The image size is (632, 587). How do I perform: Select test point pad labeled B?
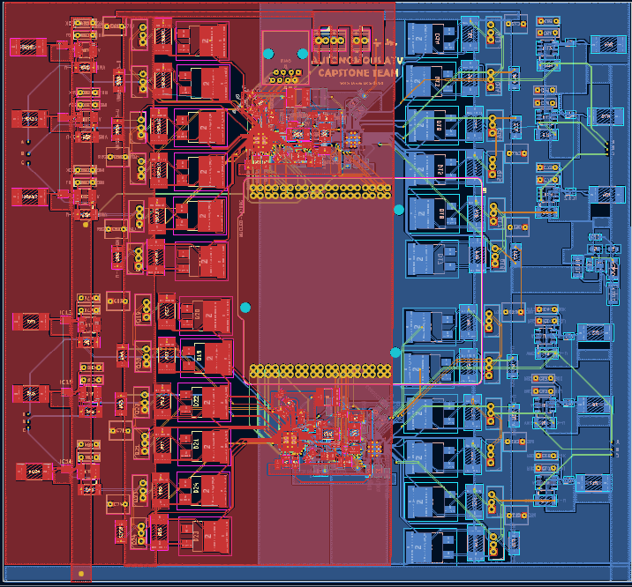coord(28,153)
